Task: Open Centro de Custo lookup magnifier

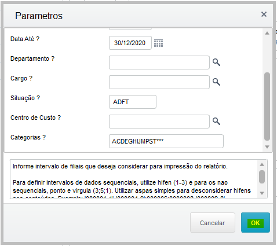Action: [216, 122]
